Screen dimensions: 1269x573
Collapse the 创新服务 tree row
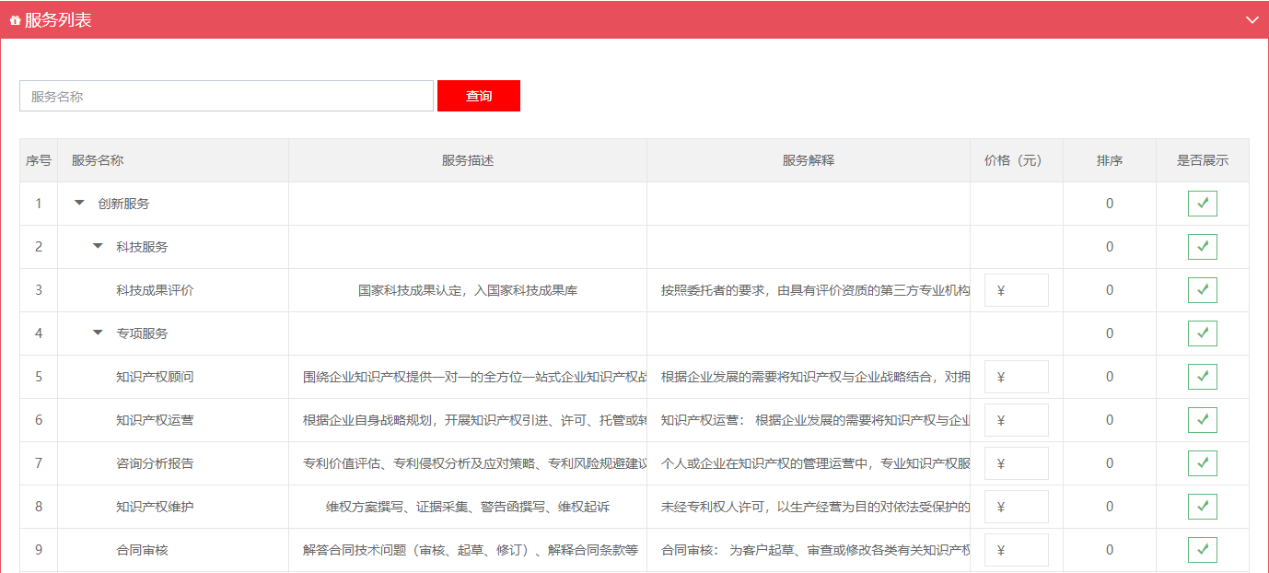pos(79,204)
